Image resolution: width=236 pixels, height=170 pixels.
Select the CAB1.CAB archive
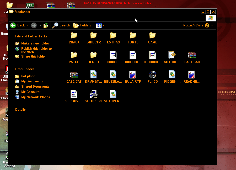192,58
